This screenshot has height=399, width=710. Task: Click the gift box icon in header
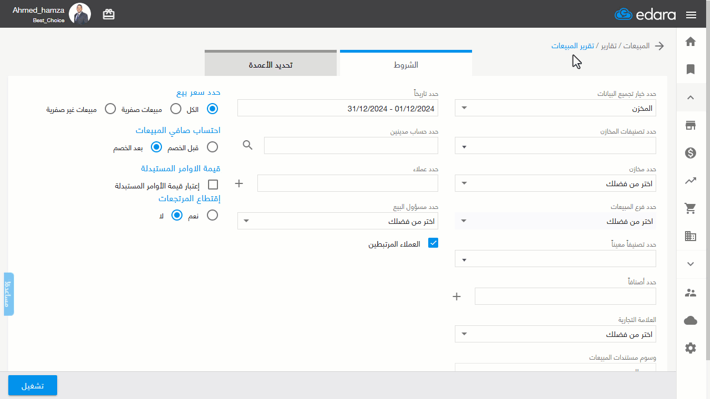pyautogui.click(x=109, y=14)
